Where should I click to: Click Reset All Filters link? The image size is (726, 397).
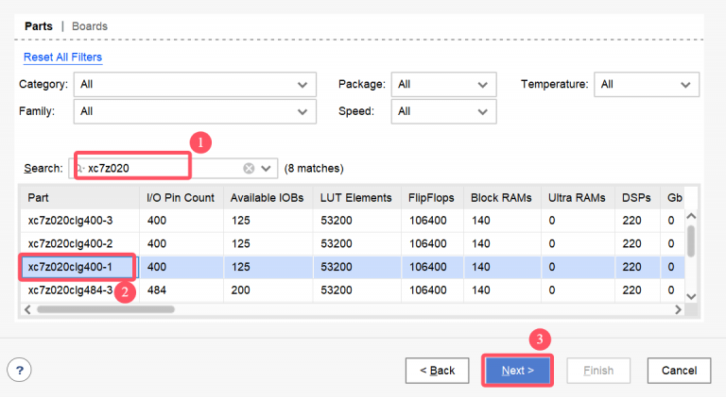coord(62,57)
